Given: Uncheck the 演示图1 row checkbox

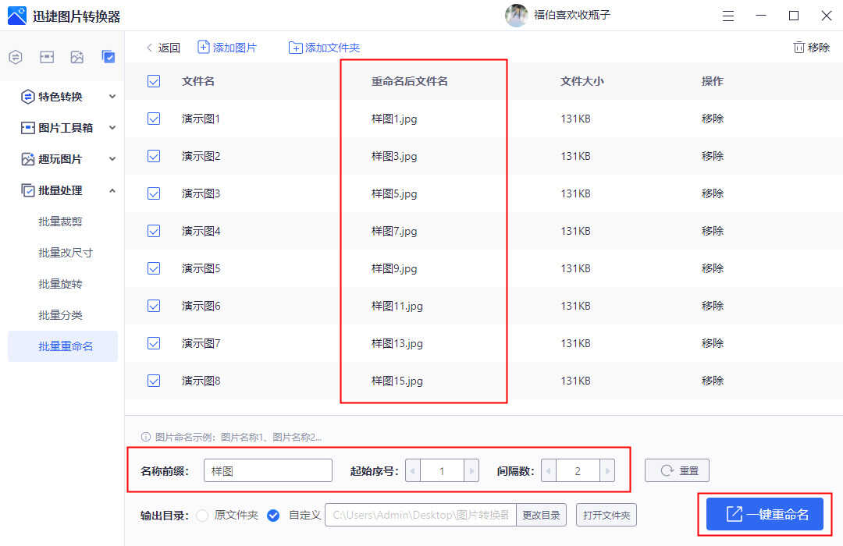Looking at the screenshot, I should [x=154, y=119].
